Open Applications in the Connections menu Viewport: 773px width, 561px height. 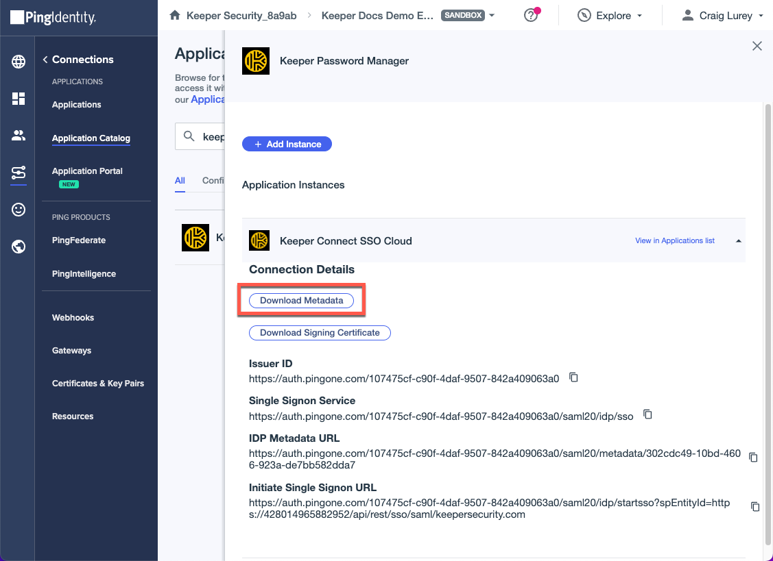[x=76, y=104]
